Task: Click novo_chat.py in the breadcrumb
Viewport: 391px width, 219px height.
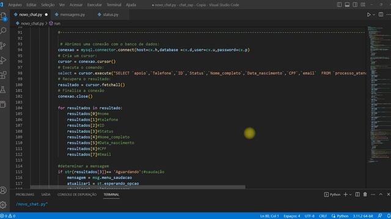Action: (x=32, y=23)
